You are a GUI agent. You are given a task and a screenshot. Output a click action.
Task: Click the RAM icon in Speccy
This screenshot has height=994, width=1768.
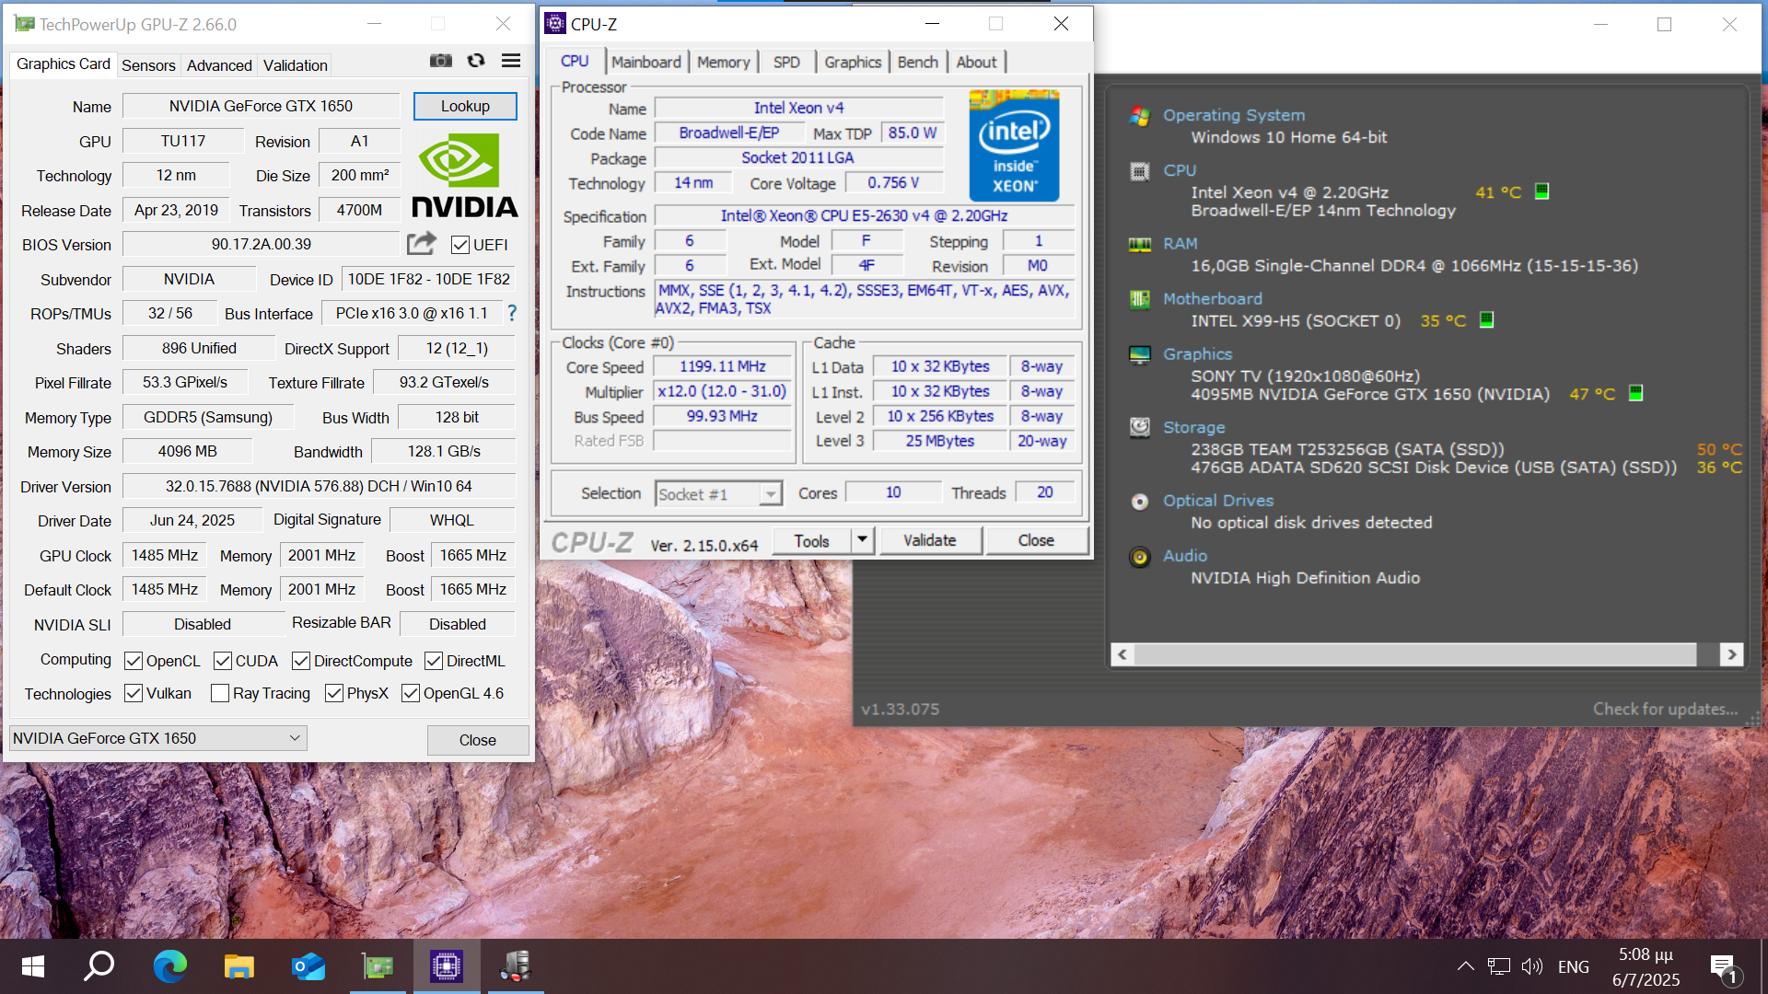click(x=1140, y=245)
